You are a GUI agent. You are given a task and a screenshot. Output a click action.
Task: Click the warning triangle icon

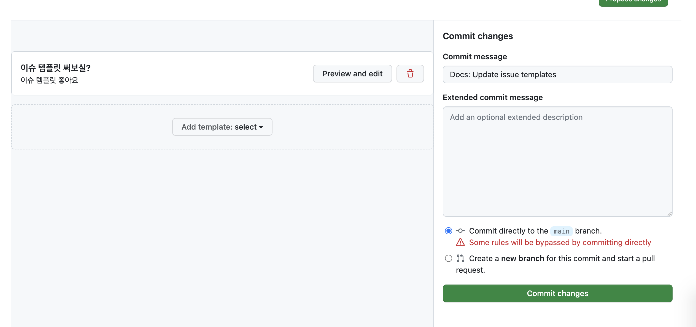[x=460, y=242]
